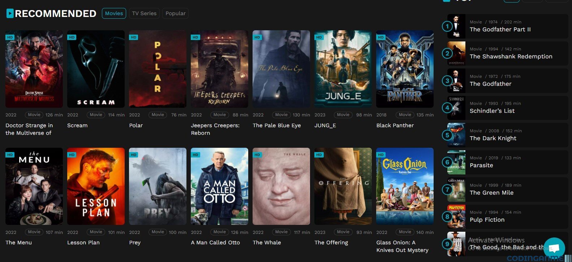Click the Movie tag under The Whale
The image size is (572, 262).
281,232
